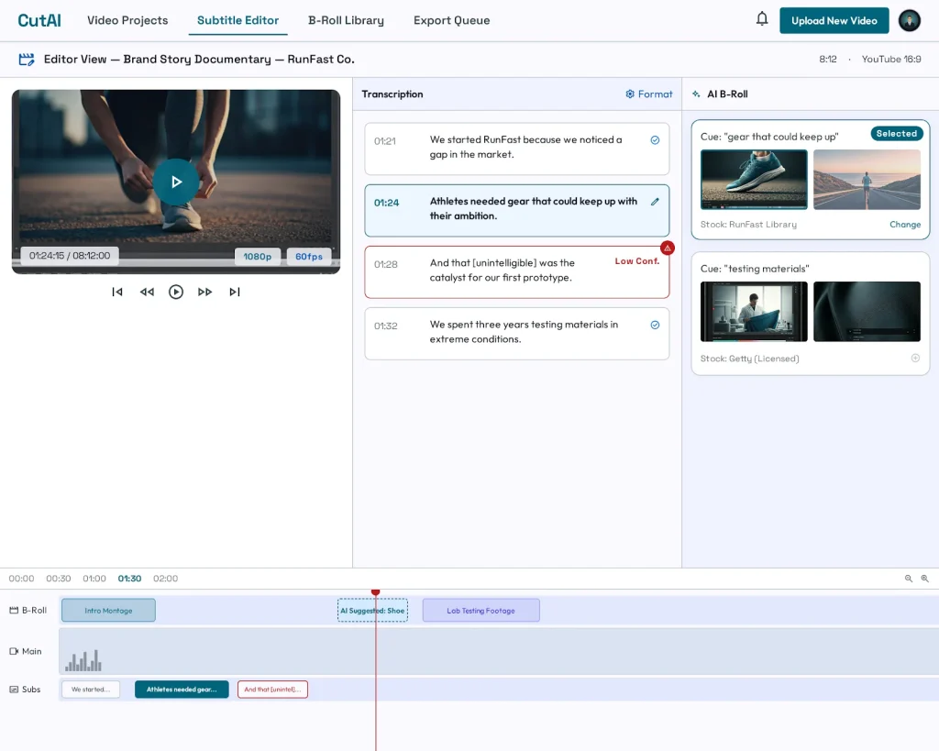Rewind the video
The image size is (939, 751).
pos(147,293)
